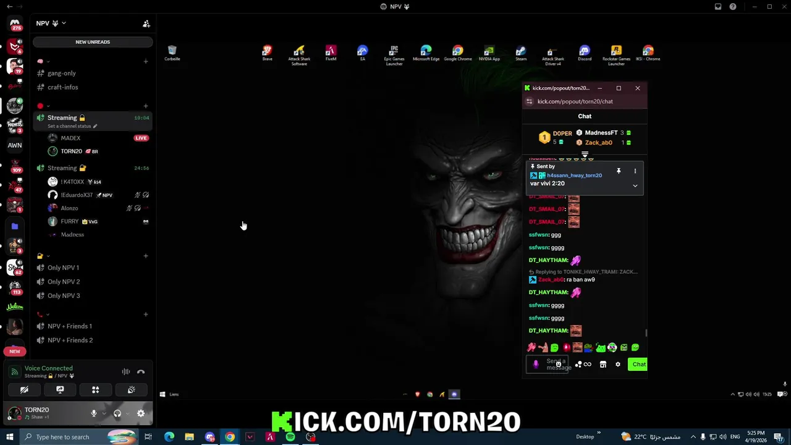Viewport: 791px width, 445px height.
Task: Join the Streaming channel showing 24:56
Action: tap(93, 168)
